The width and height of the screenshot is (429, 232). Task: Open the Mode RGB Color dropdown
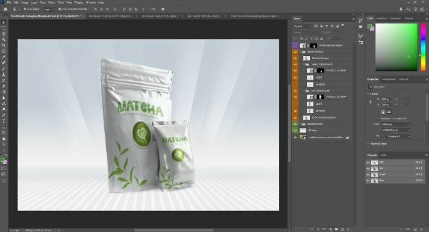396,124
